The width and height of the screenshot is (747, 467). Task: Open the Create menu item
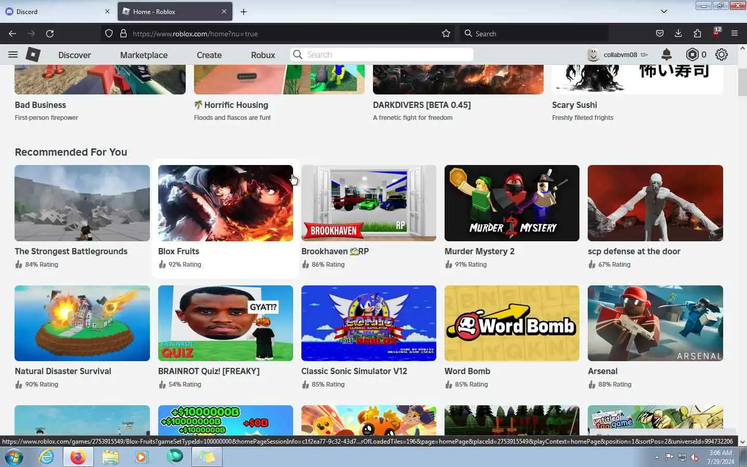click(x=209, y=55)
